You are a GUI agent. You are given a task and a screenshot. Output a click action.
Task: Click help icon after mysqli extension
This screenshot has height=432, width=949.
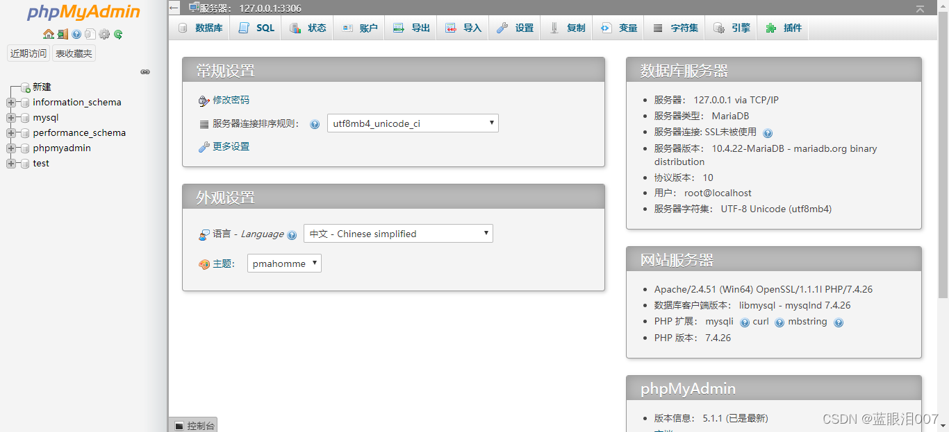point(745,322)
